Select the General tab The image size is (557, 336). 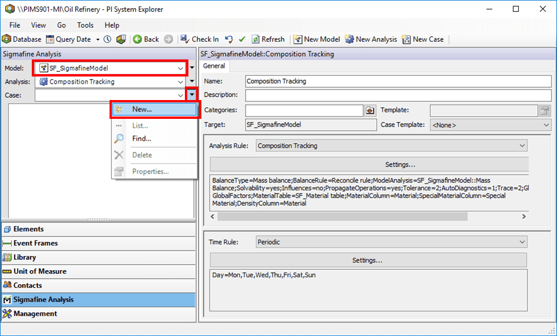click(x=214, y=66)
